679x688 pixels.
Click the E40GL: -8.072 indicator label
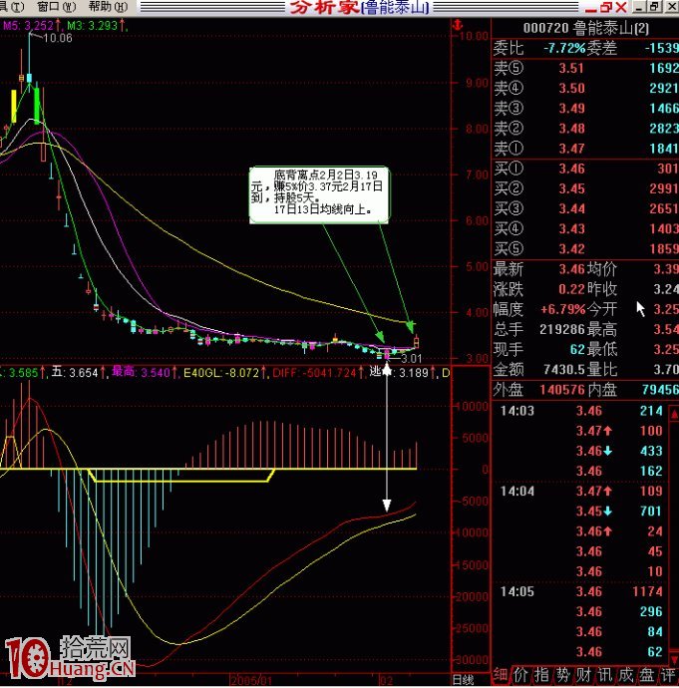224,373
